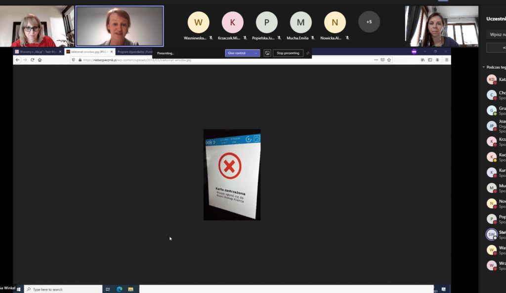Collapse the Podczas participants section
This screenshot has height=293, width=506.
[484, 67]
